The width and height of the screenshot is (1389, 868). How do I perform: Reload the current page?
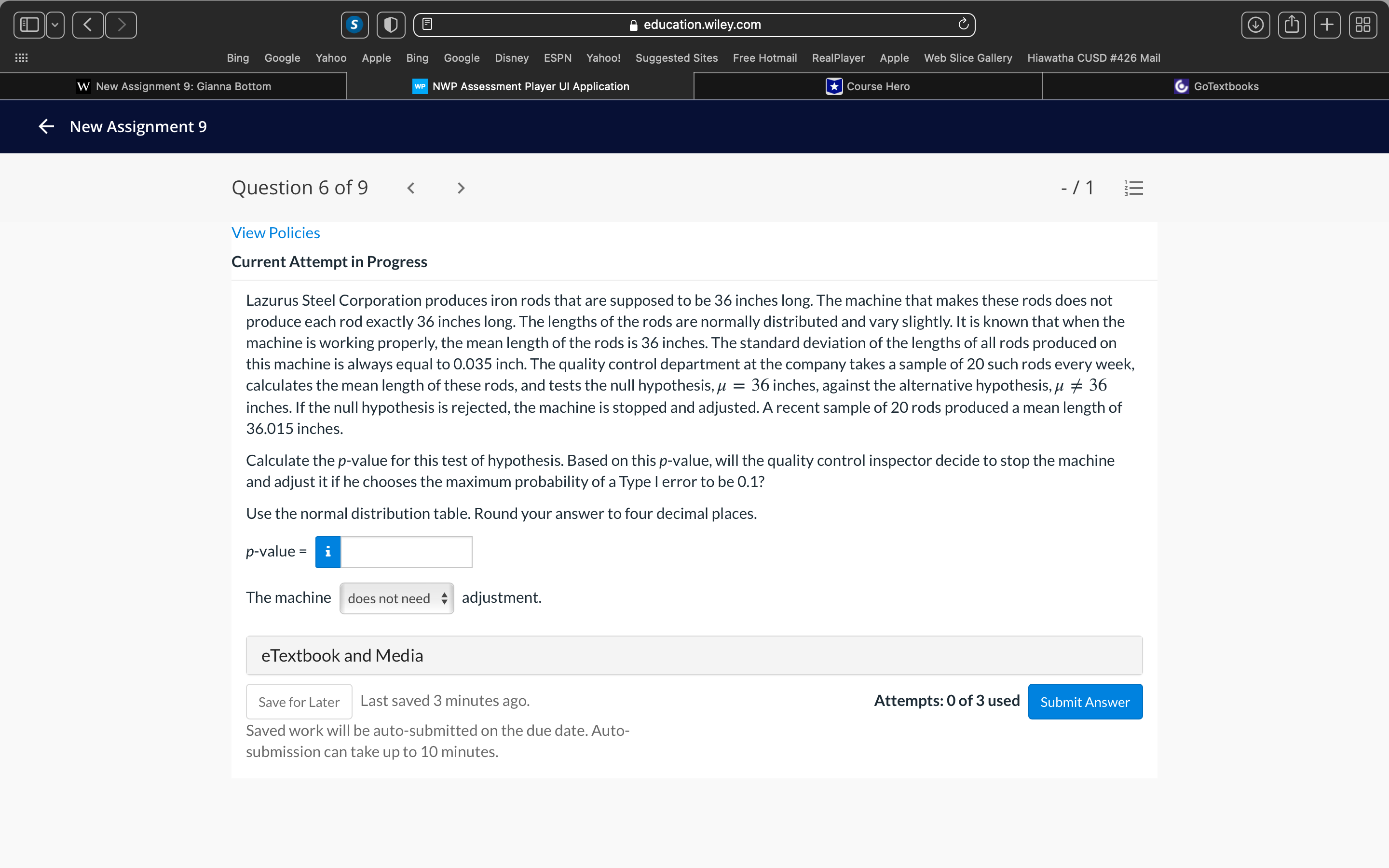pyautogui.click(x=963, y=25)
